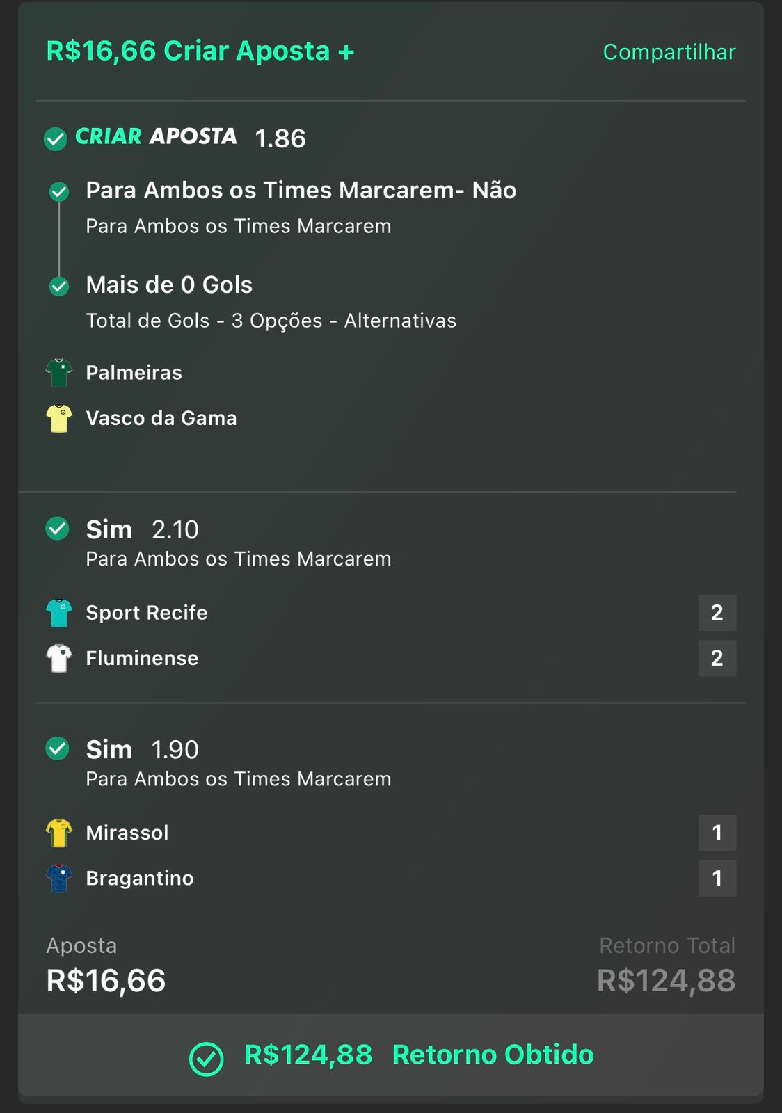The image size is (782, 1113).
Task: Click the Retorno Obtido circled checkmark icon
Action: [x=206, y=1059]
